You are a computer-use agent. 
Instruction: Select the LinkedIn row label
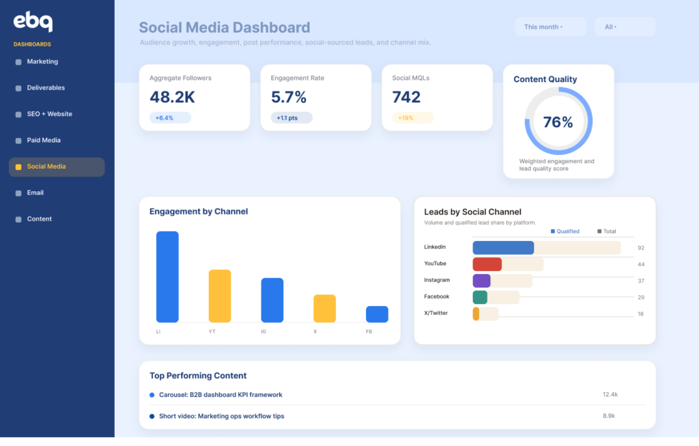(435, 247)
